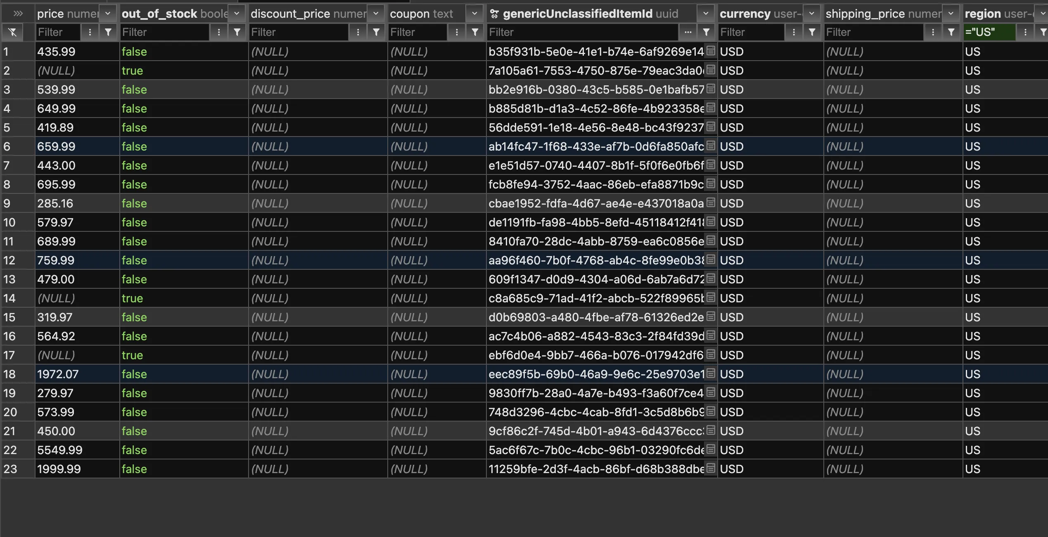Screen dimensions: 1048x537
Task: Click the true value in row 14
Action: click(x=132, y=298)
